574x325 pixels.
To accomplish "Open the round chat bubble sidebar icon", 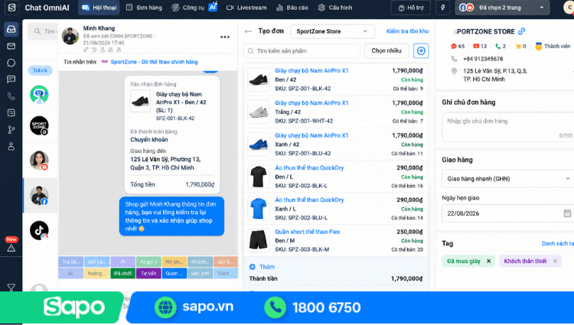I will point(11,63).
